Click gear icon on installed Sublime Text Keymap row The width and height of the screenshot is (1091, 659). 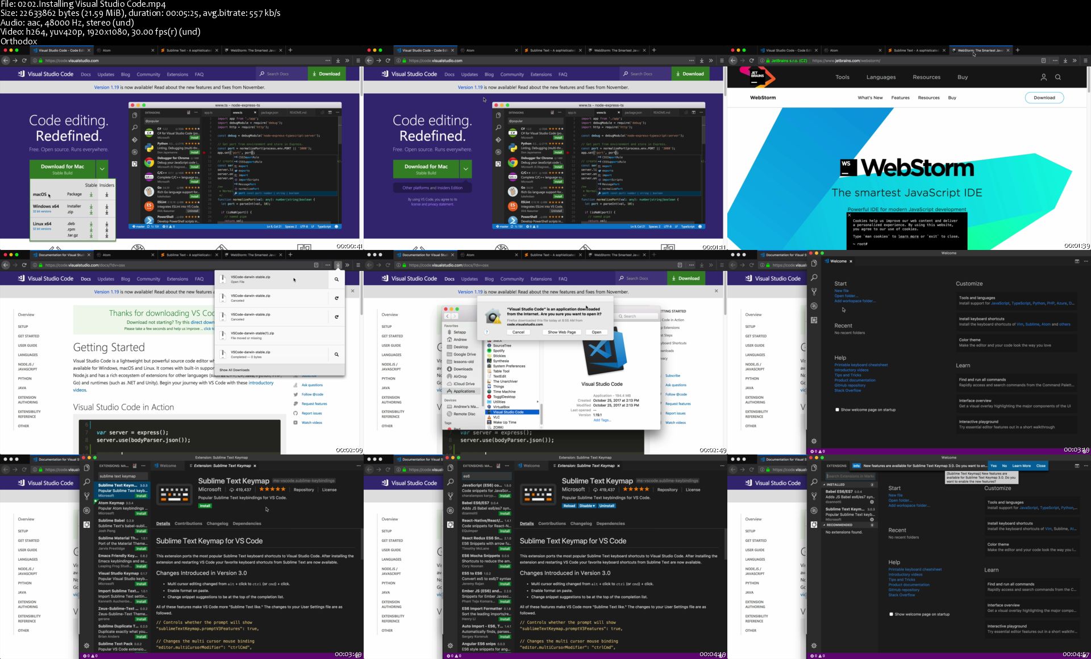[x=872, y=519]
